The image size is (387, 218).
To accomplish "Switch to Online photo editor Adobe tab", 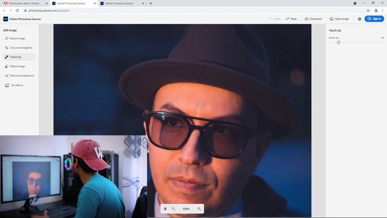I will tap(24, 4).
